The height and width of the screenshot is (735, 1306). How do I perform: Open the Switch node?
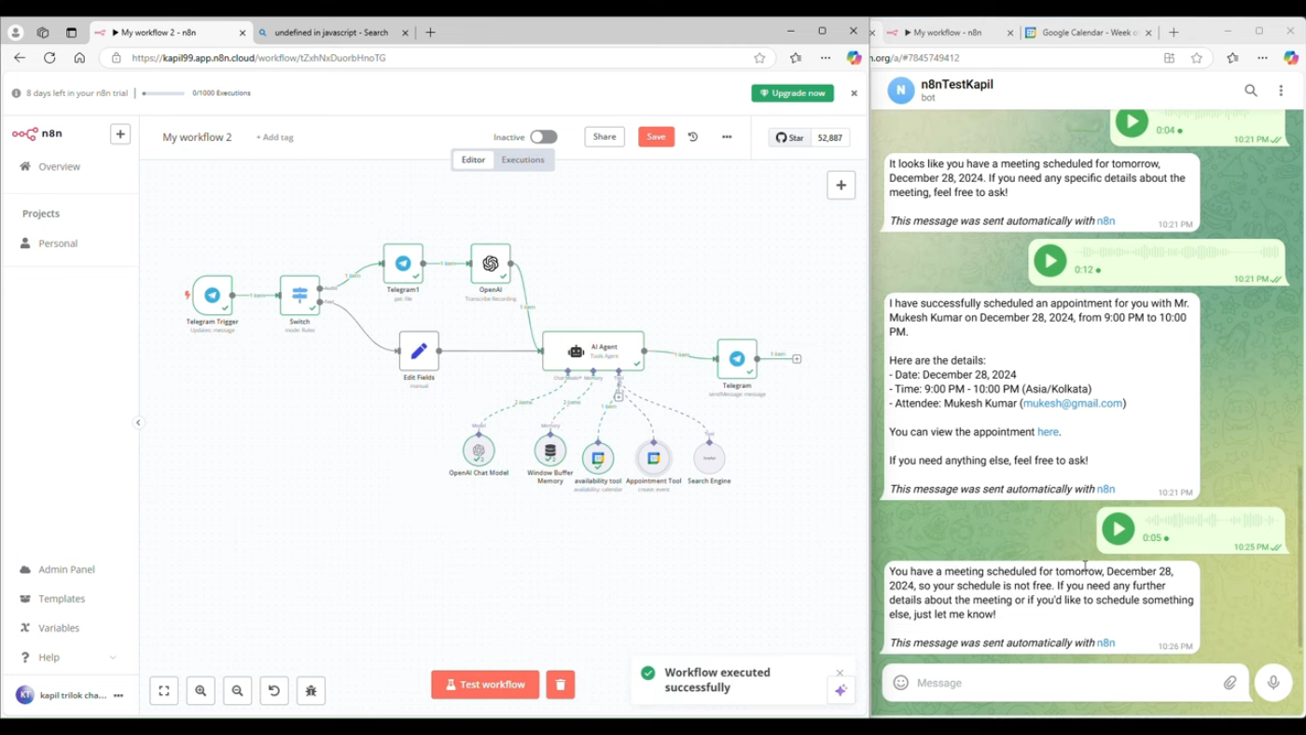pos(299,295)
